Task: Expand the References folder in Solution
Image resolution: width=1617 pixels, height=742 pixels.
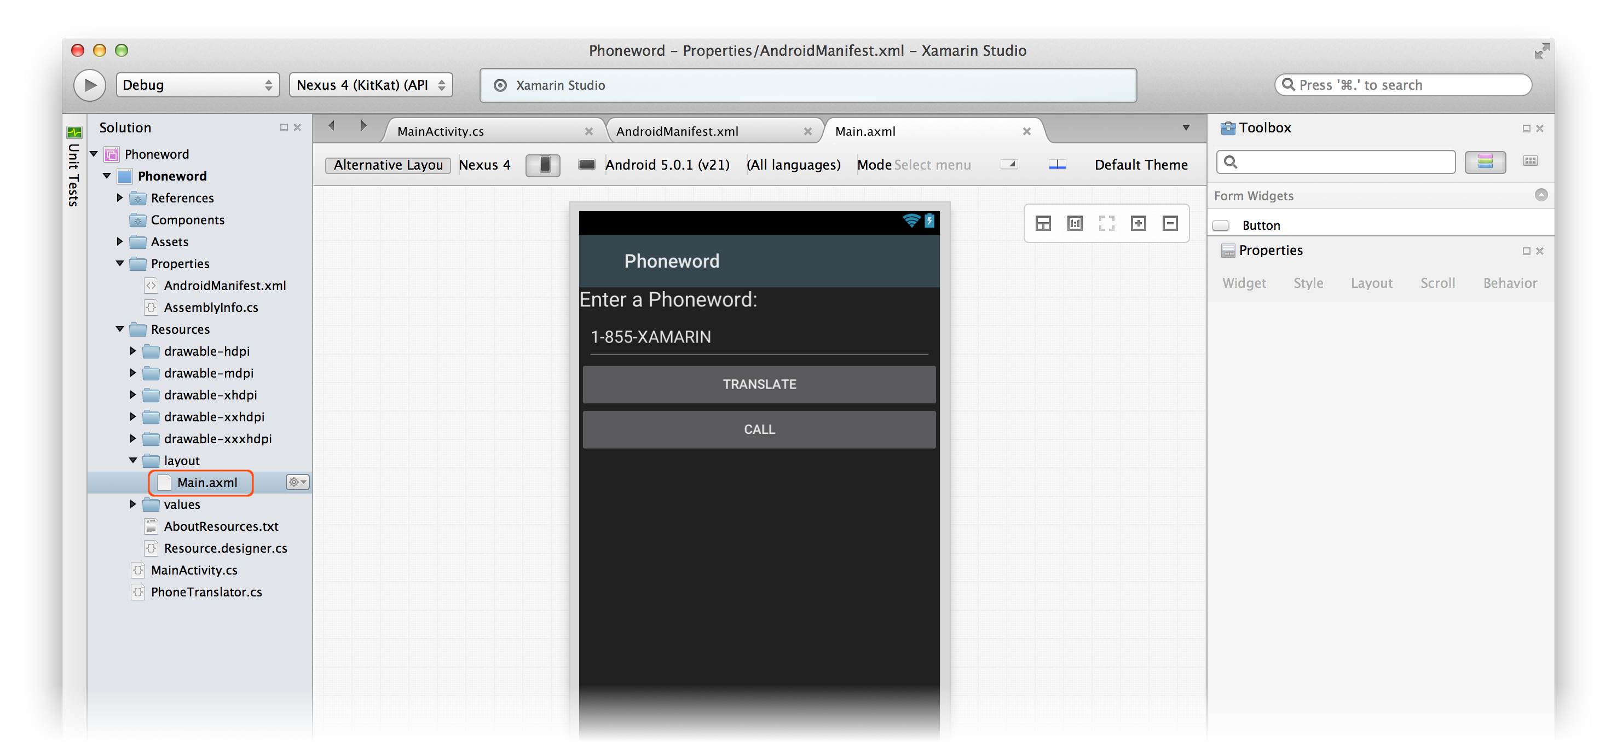Action: (120, 198)
